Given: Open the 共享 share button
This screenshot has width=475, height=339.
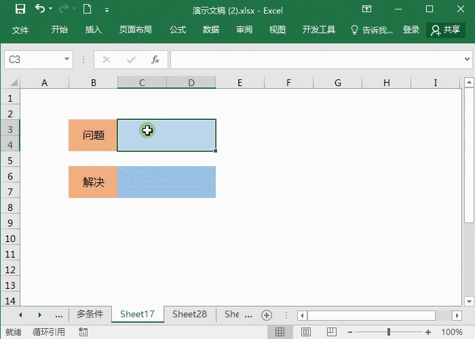Looking at the screenshot, I should (x=445, y=30).
